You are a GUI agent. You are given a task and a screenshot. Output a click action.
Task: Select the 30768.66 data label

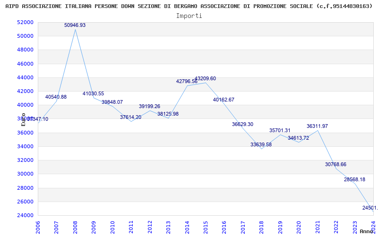(x=336, y=164)
